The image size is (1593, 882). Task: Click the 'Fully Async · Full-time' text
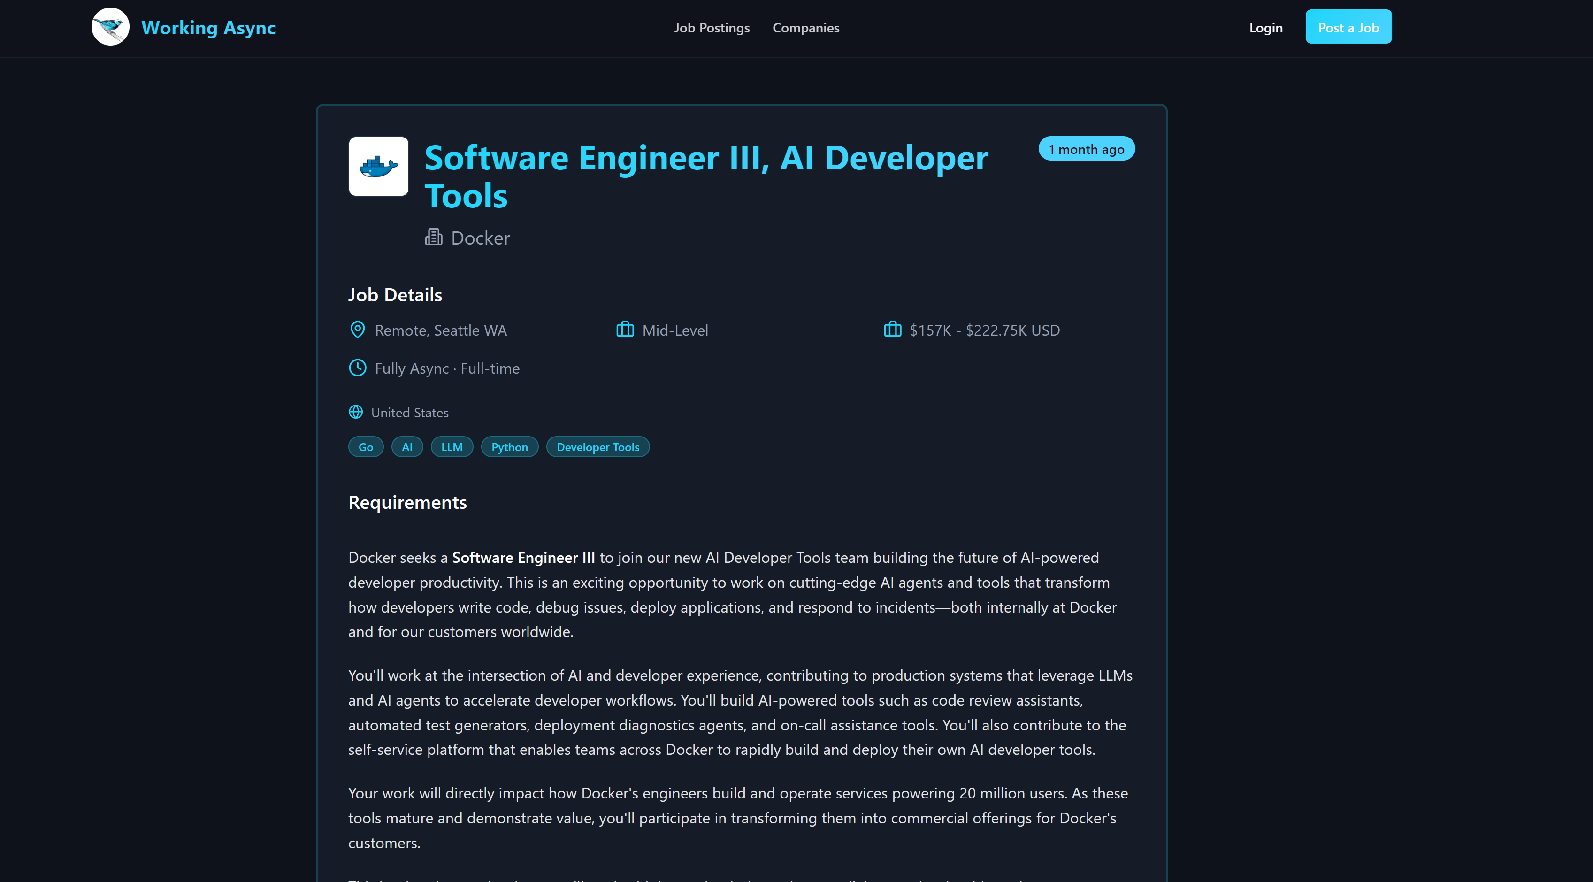click(447, 368)
